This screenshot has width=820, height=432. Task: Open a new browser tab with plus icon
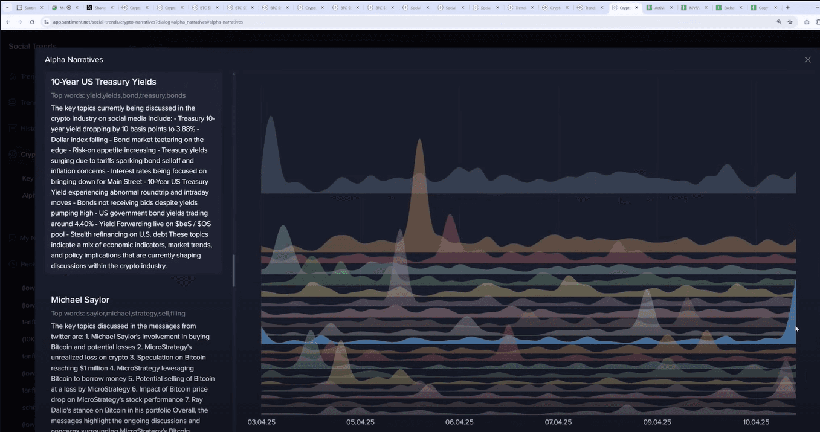tap(787, 8)
